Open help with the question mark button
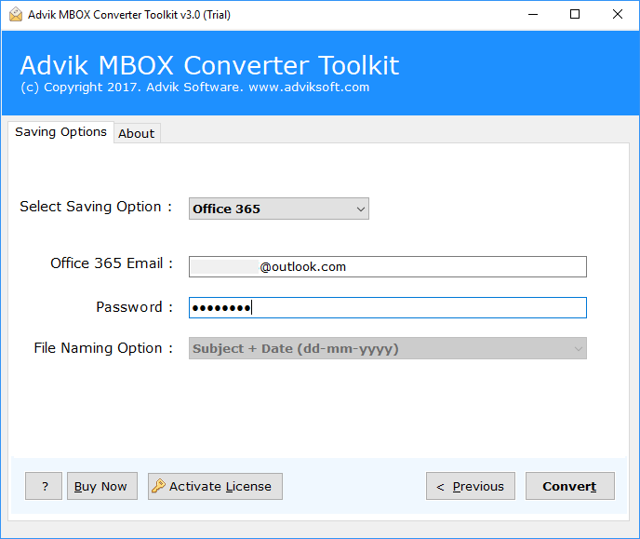The width and height of the screenshot is (640, 539). pos(44,486)
